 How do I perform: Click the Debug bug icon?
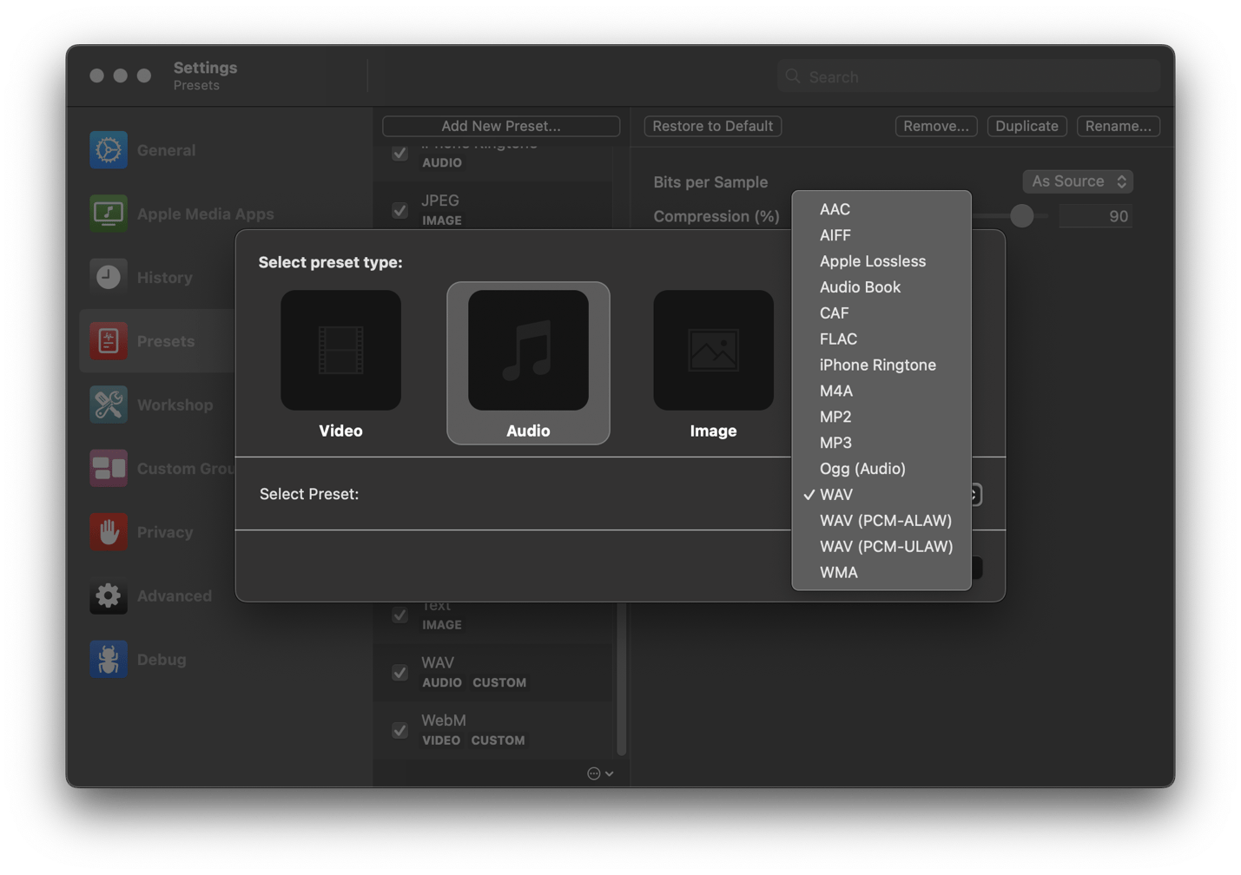[108, 659]
